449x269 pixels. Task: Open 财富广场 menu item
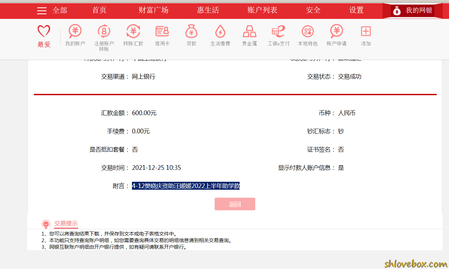[154, 10]
